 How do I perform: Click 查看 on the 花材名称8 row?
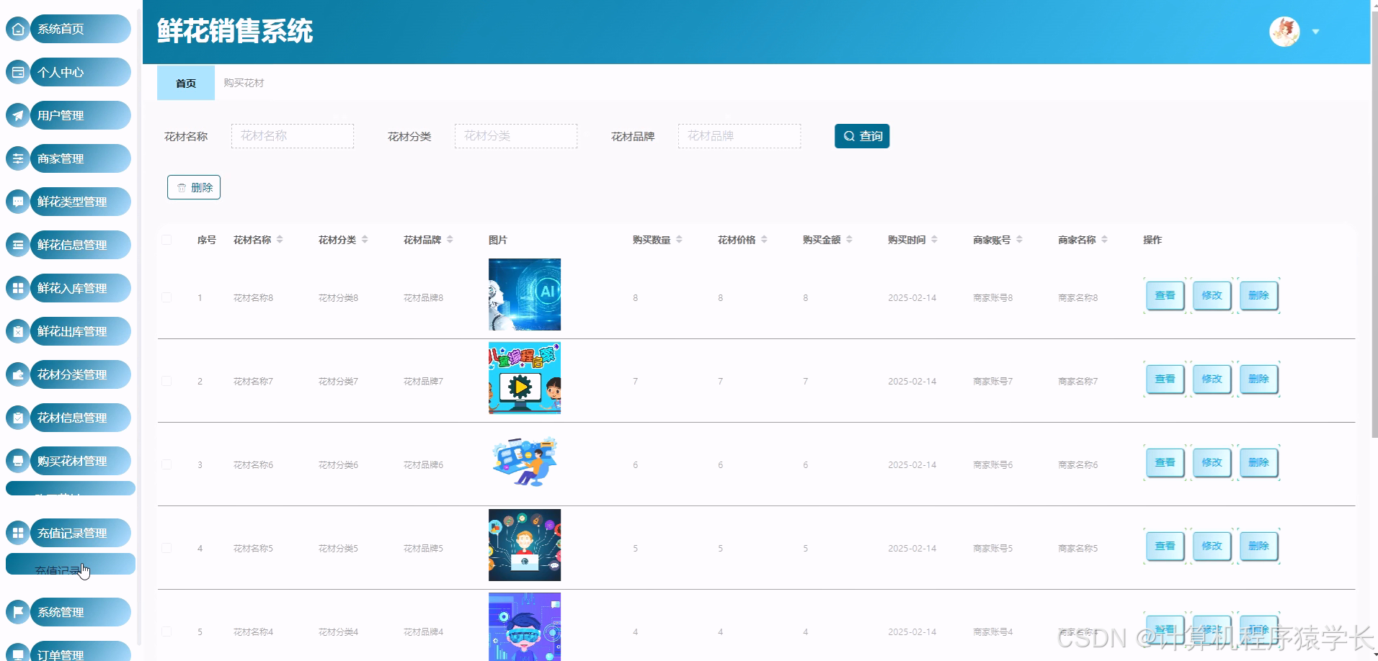(x=1164, y=295)
